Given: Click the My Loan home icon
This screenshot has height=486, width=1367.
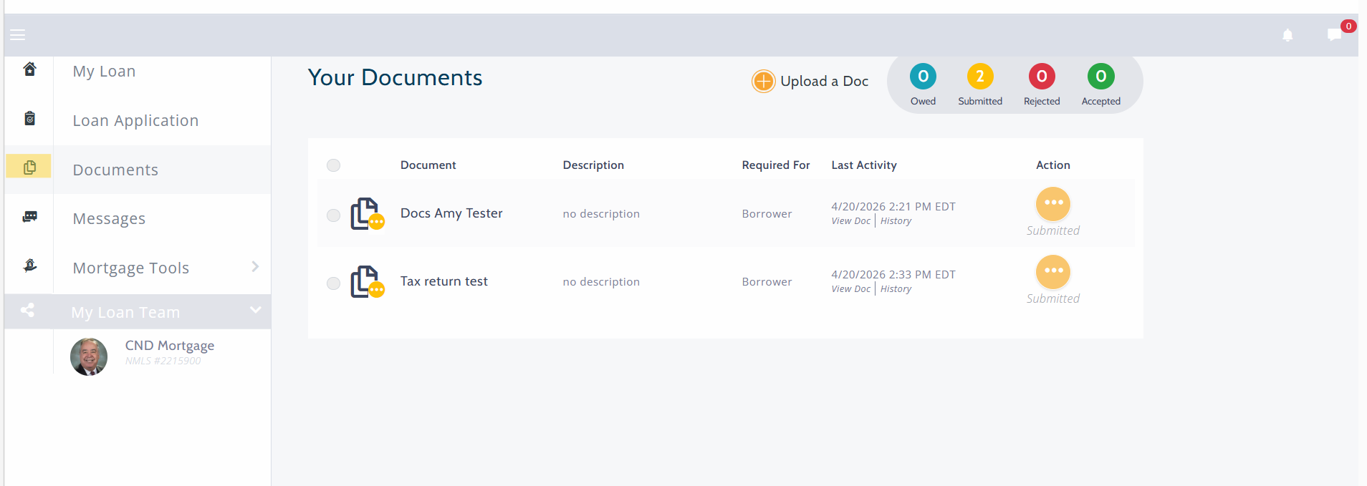Looking at the screenshot, I should click(29, 69).
